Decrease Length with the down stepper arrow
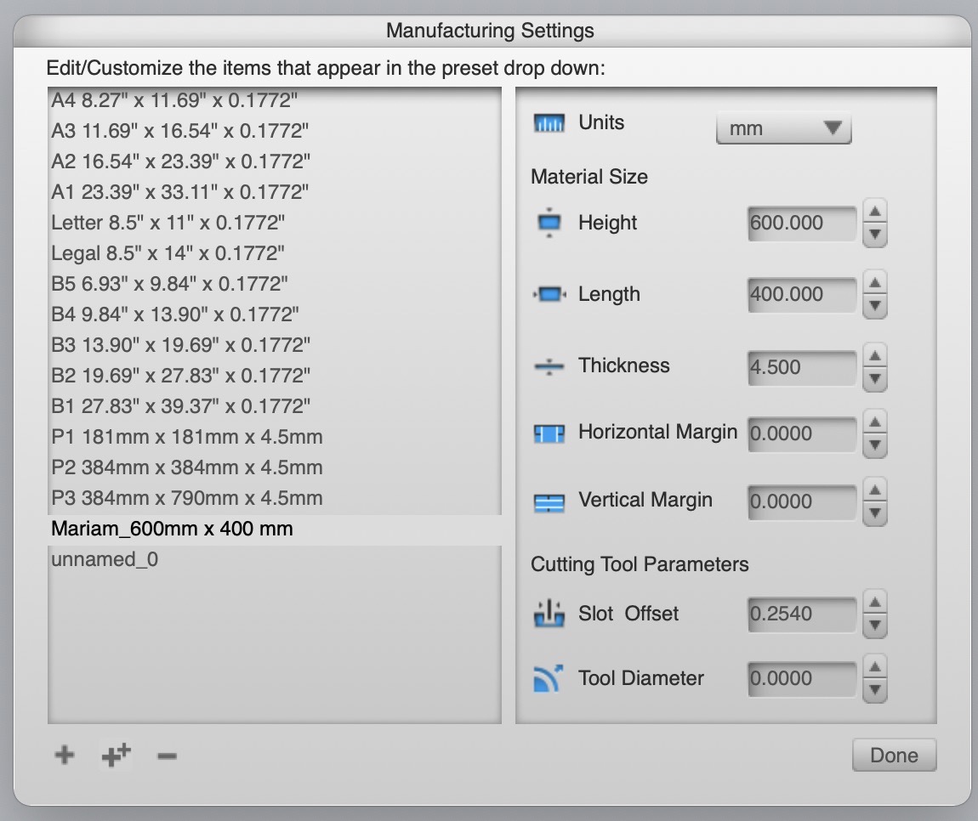Viewport: 978px width, 821px height. [x=875, y=307]
